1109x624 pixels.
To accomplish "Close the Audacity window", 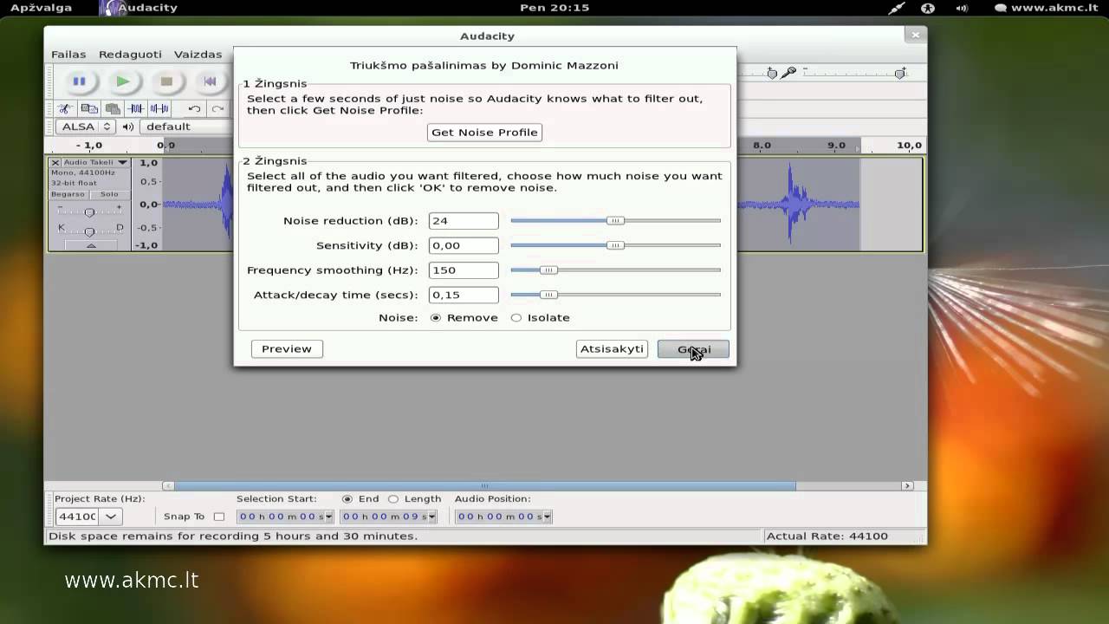I will click(x=915, y=36).
